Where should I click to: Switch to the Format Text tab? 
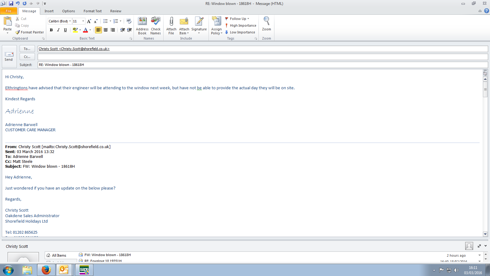92,11
